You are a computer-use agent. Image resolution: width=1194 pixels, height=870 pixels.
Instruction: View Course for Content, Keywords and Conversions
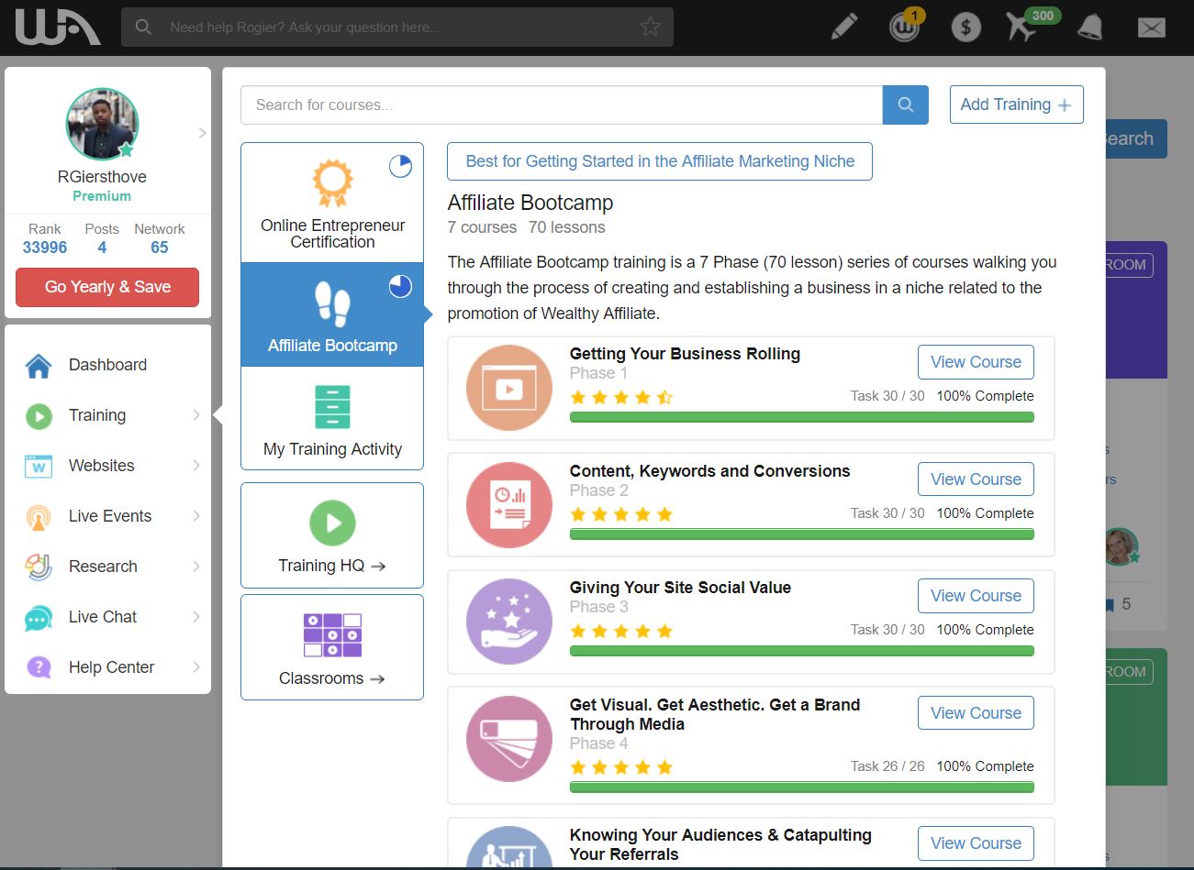click(976, 479)
